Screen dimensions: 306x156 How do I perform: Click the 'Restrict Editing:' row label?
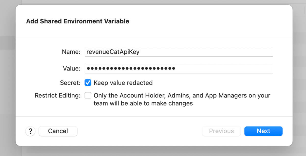pos(58,95)
